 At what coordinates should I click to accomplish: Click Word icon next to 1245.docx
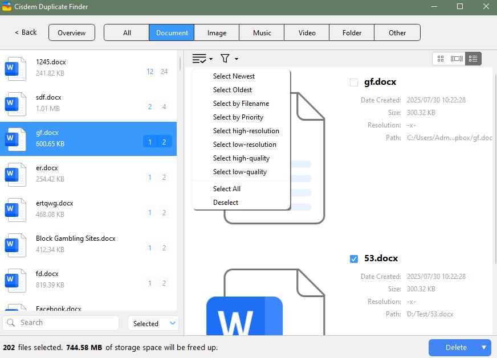click(15, 68)
